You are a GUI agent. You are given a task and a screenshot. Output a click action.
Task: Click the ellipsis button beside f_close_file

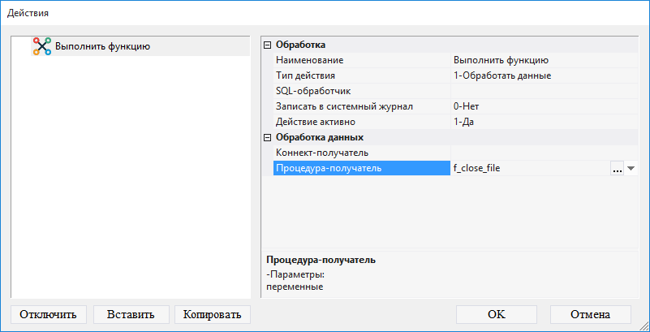(x=617, y=168)
